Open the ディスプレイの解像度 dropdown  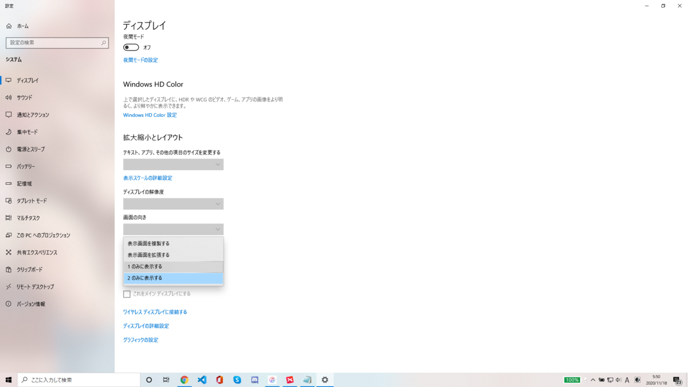[173, 204]
